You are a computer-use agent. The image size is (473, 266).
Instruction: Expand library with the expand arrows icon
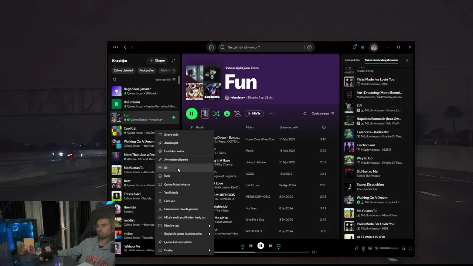coord(174,61)
